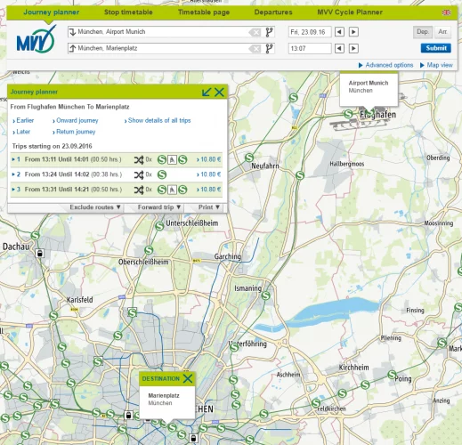Click the S-Bahn station icon at Poing
Screen dimensions: 462x445
point(392,375)
